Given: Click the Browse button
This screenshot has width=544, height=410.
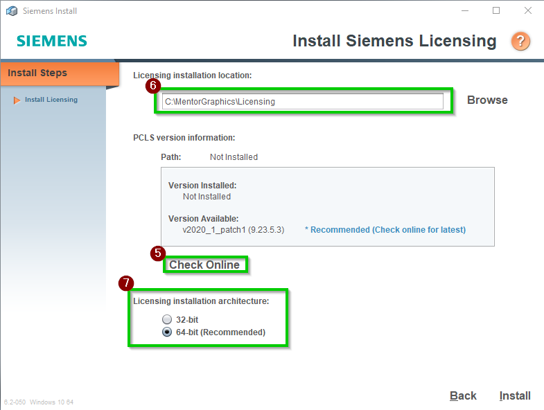Looking at the screenshot, I should (x=487, y=100).
